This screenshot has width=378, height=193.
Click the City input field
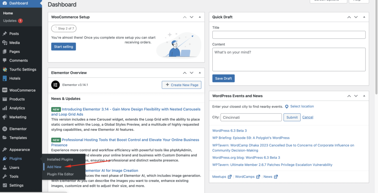(251, 117)
